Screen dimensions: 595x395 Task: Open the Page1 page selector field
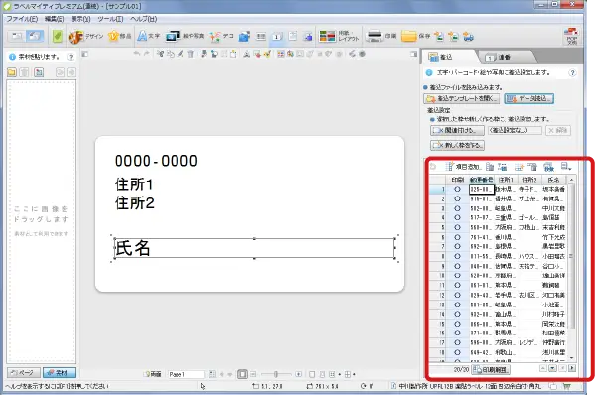click(186, 374)
